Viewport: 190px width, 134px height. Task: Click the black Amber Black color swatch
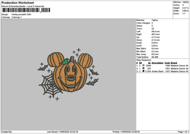pos(143,71)
